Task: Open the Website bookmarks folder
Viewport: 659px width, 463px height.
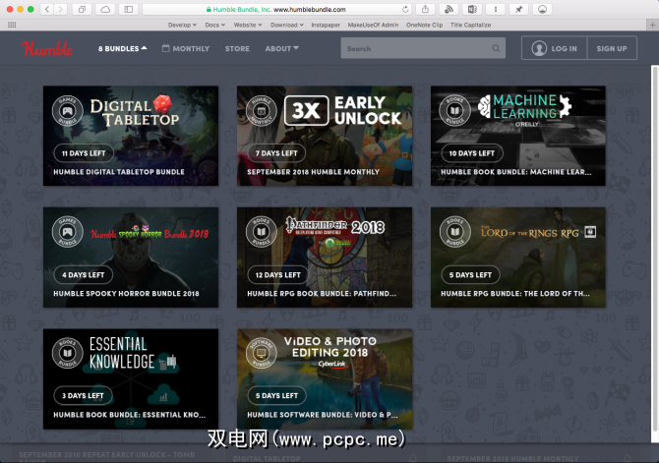Action: (248, 25)
